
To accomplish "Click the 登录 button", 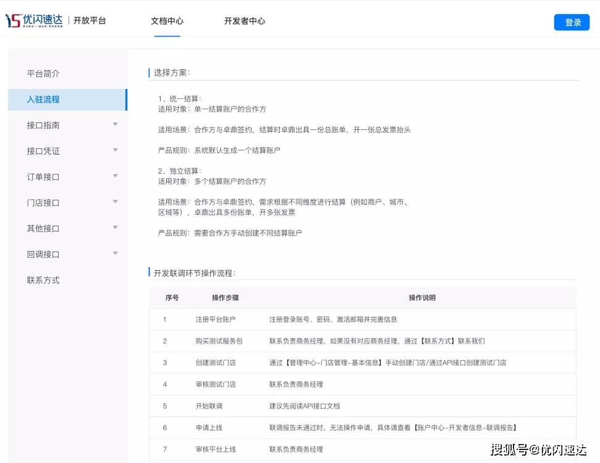I will [x=572, y=22].
